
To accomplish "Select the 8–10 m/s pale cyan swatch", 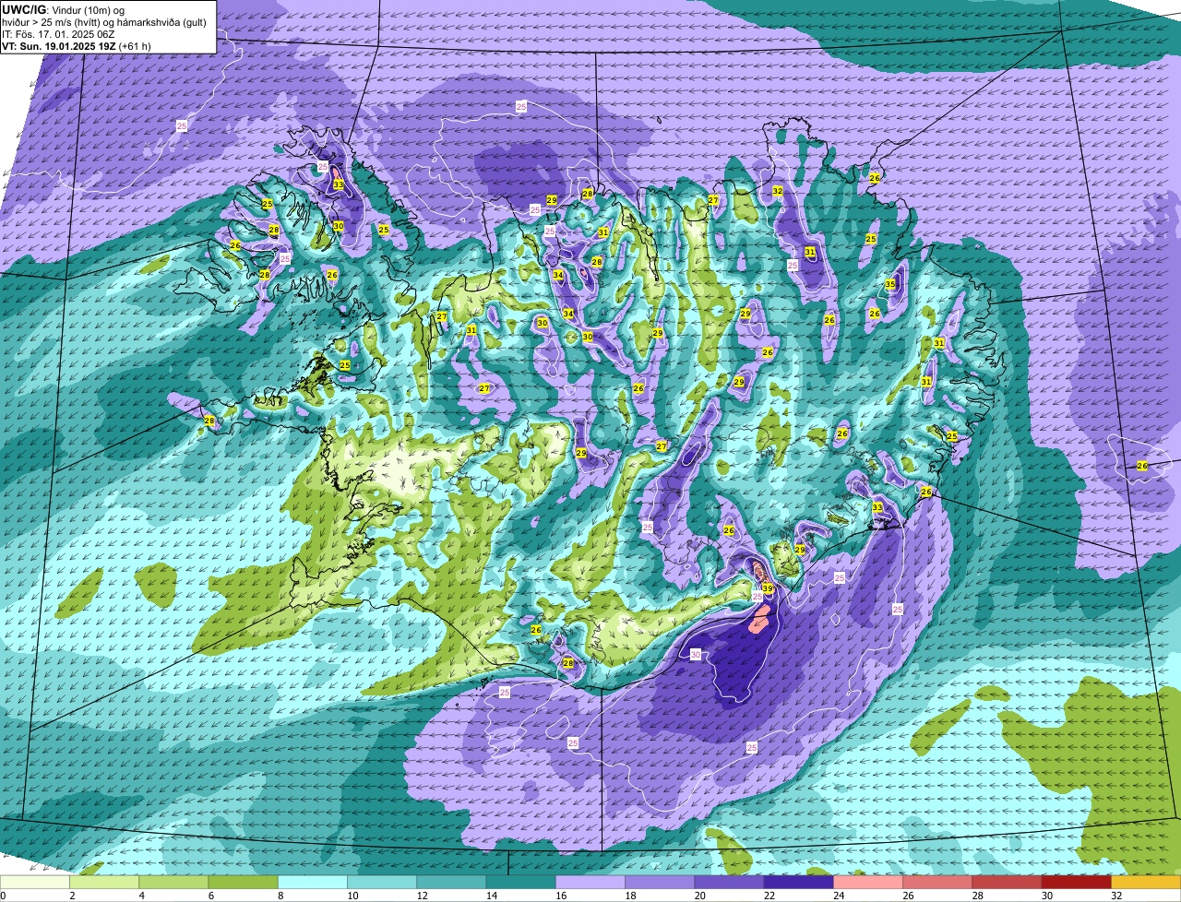I will tap(313, 883).
